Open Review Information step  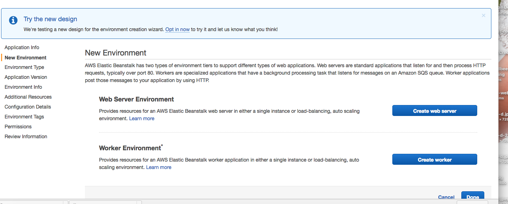[x=26, y=136]
